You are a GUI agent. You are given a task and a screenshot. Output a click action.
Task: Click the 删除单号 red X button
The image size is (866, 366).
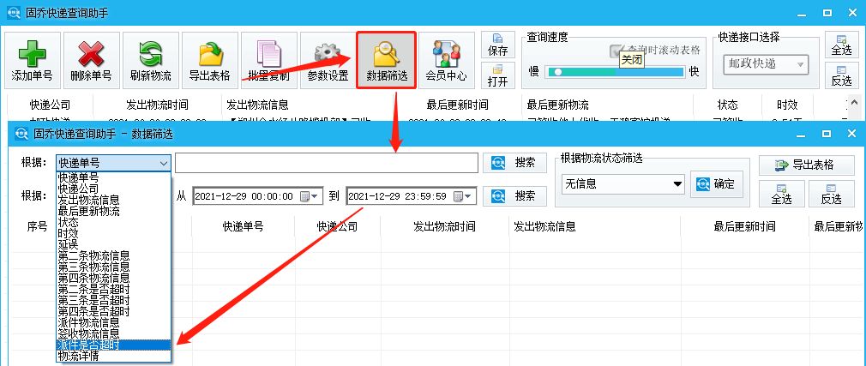[x=91, y=60]
